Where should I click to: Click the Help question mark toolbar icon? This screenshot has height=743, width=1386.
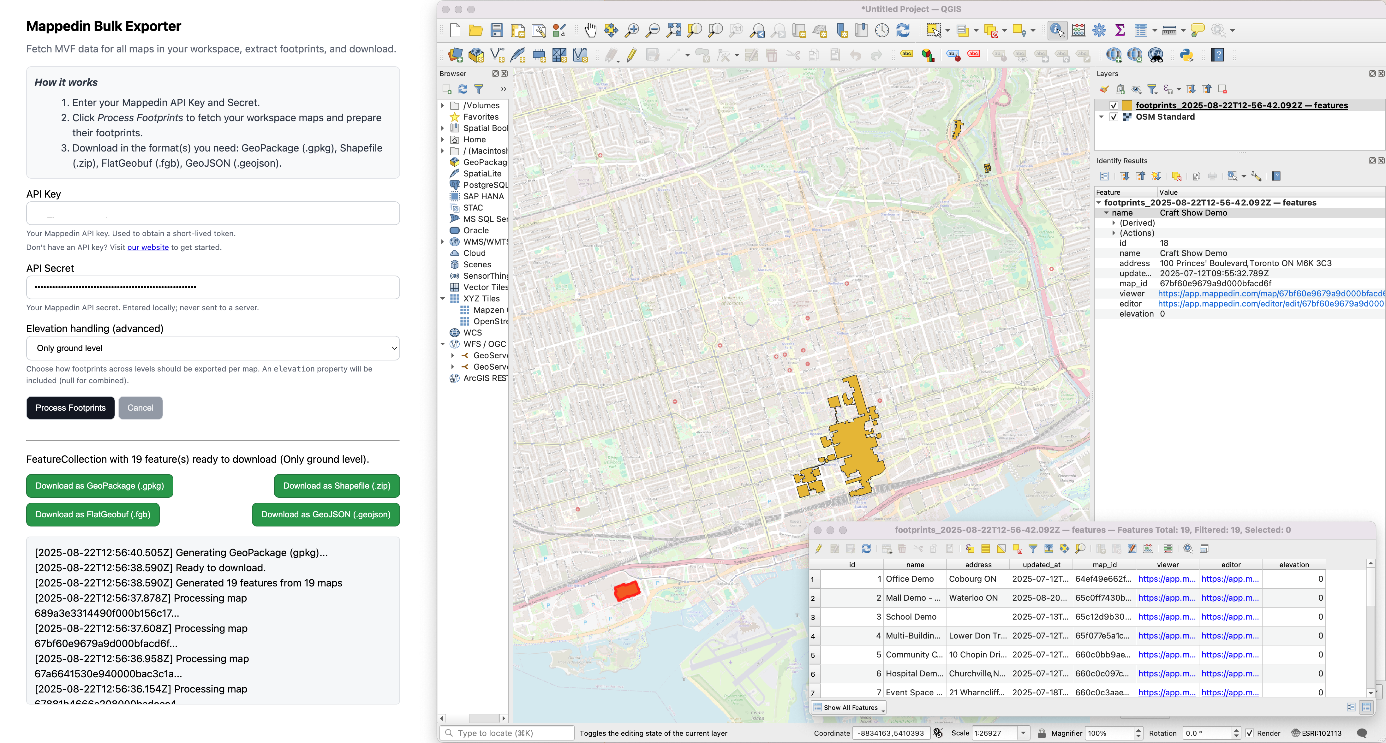1218,55
